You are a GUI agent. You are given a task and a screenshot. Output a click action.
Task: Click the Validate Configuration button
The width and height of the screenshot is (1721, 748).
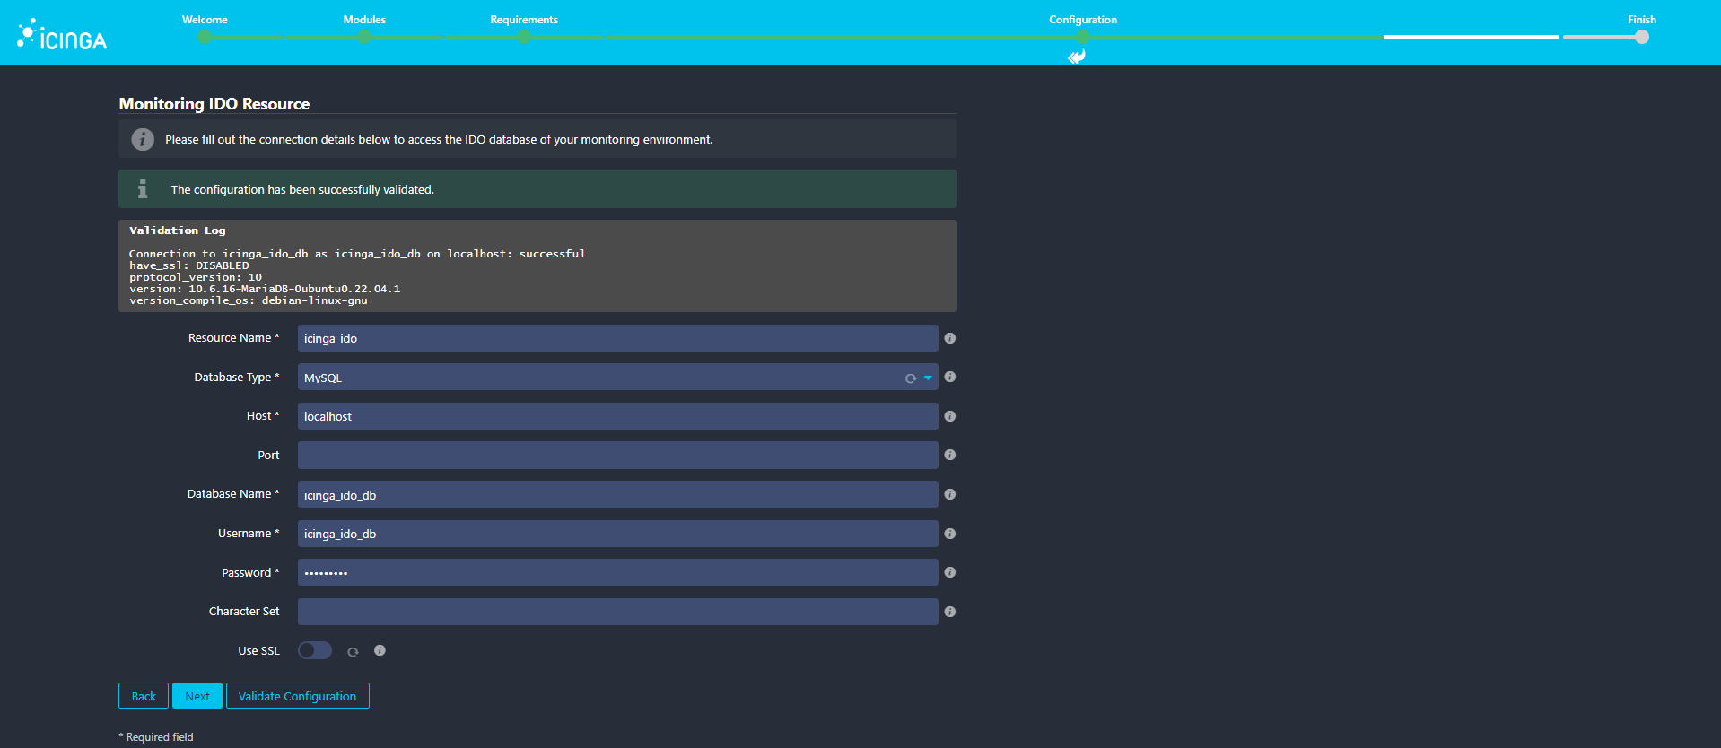pos(297,696)
